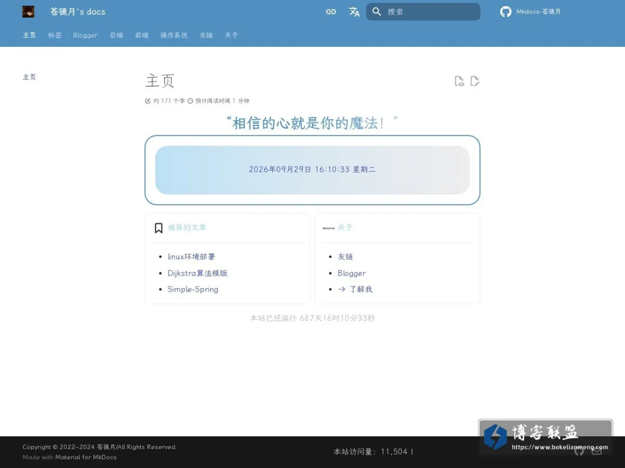Open the Blogger link in 关于 card
Screen dimensions: 625x468
[352, 273]
